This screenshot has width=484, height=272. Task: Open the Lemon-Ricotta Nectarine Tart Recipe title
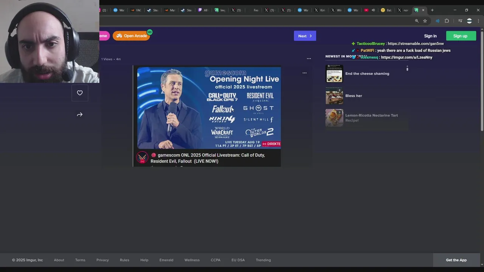[371, 118]
